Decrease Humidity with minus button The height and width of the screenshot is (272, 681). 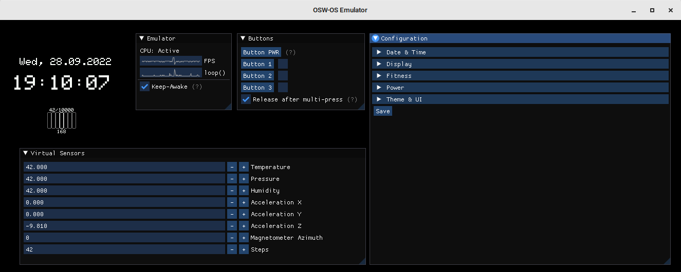coord(232,191)
